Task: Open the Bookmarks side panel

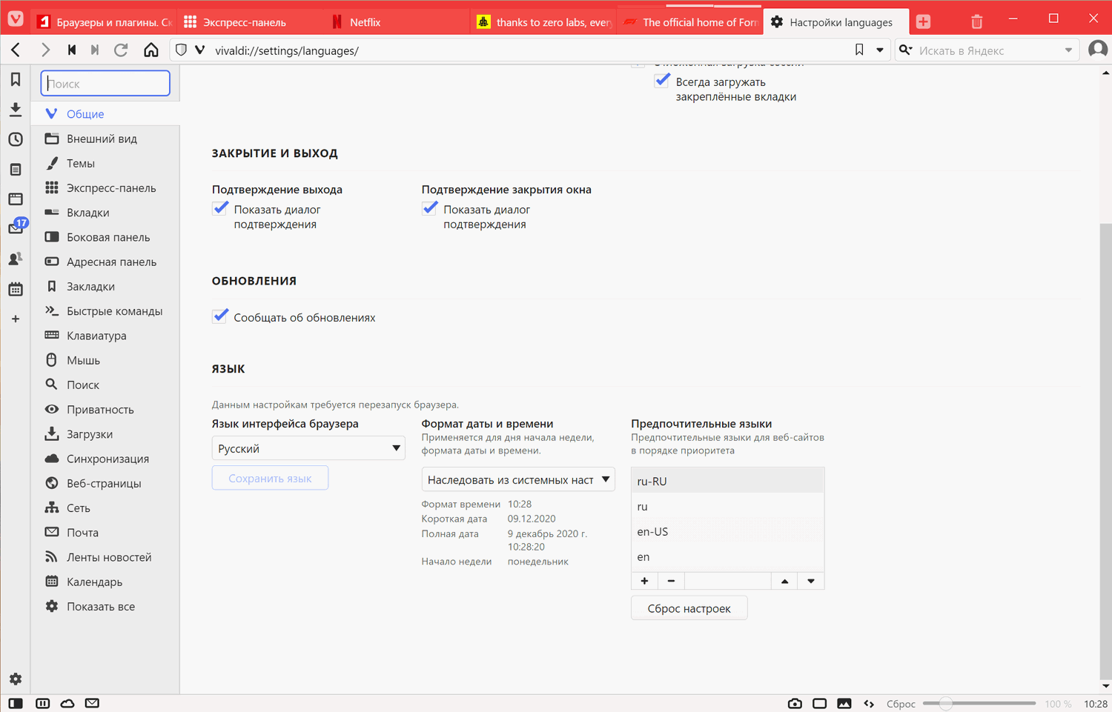Action: coord(16,79)
